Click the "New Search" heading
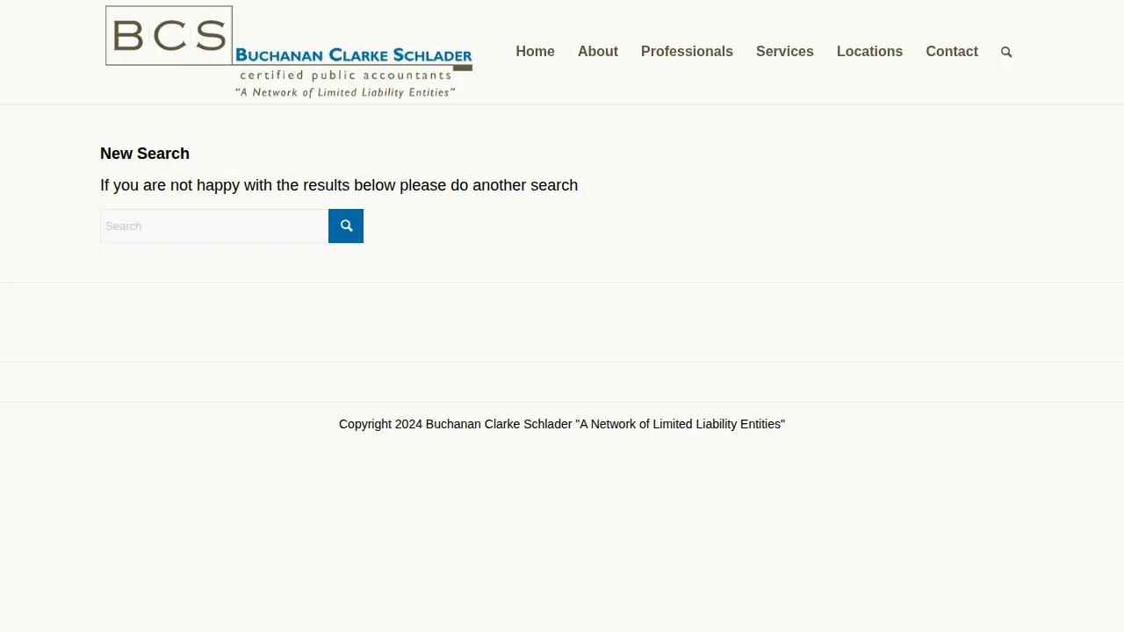Image resolution: width=1124 pixels, height=632 pixels. coord(145,154)
